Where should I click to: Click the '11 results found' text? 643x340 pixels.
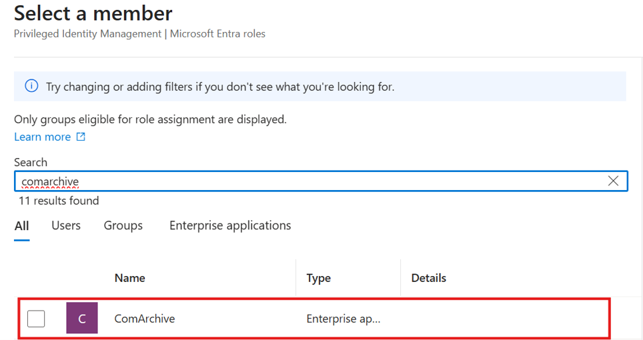[x=59, y=201]
